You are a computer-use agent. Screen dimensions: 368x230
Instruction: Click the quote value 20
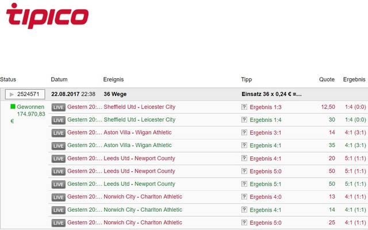pos(332,159)
